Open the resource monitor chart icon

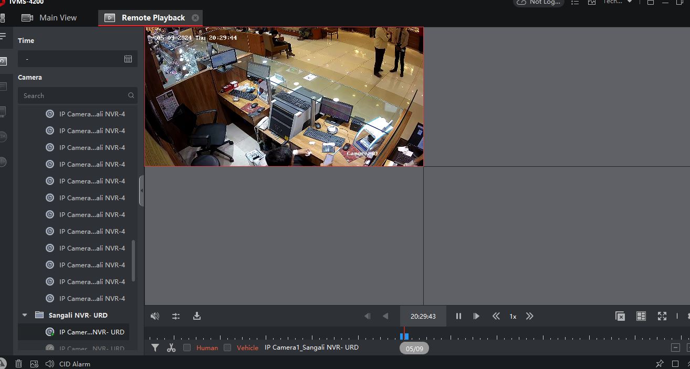592,3
